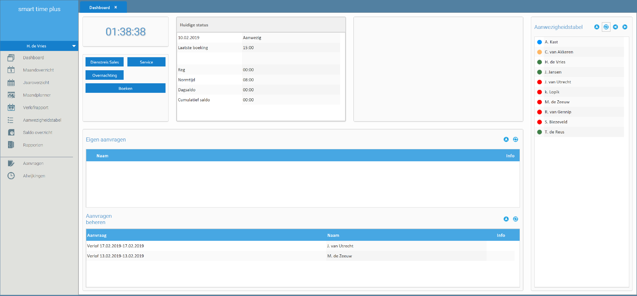Open Jaaroverzicht from the sidebar menu

point(36,83)
